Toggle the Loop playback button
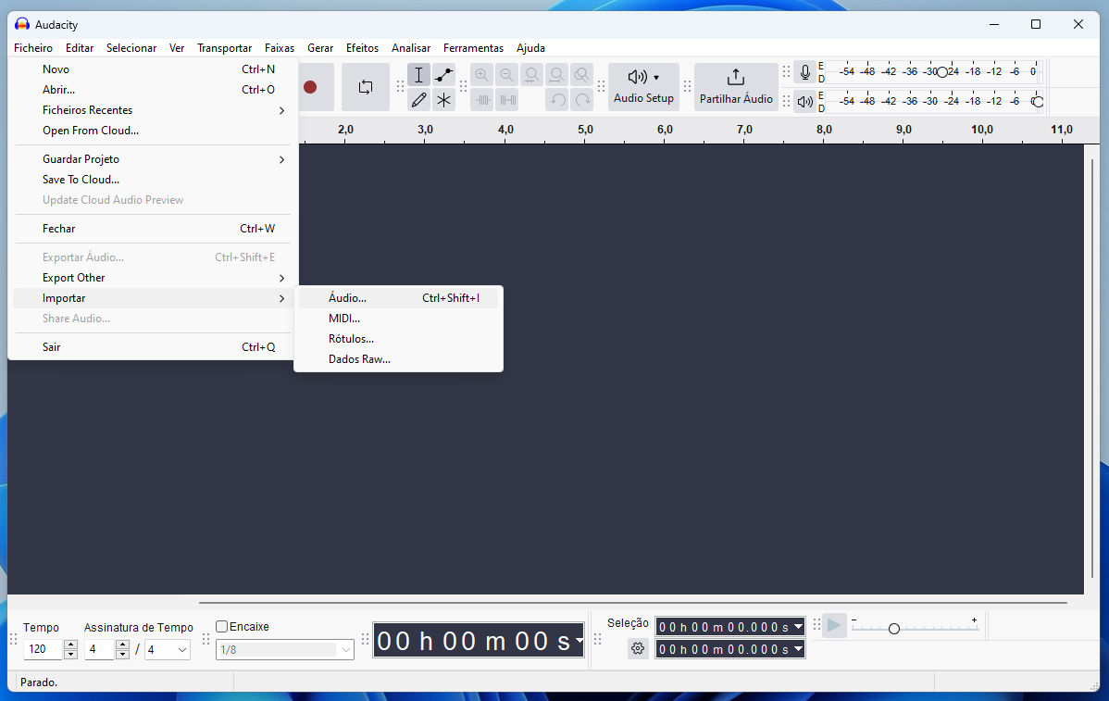Viewport: 1109px width, 701px height. coord(366,87)
